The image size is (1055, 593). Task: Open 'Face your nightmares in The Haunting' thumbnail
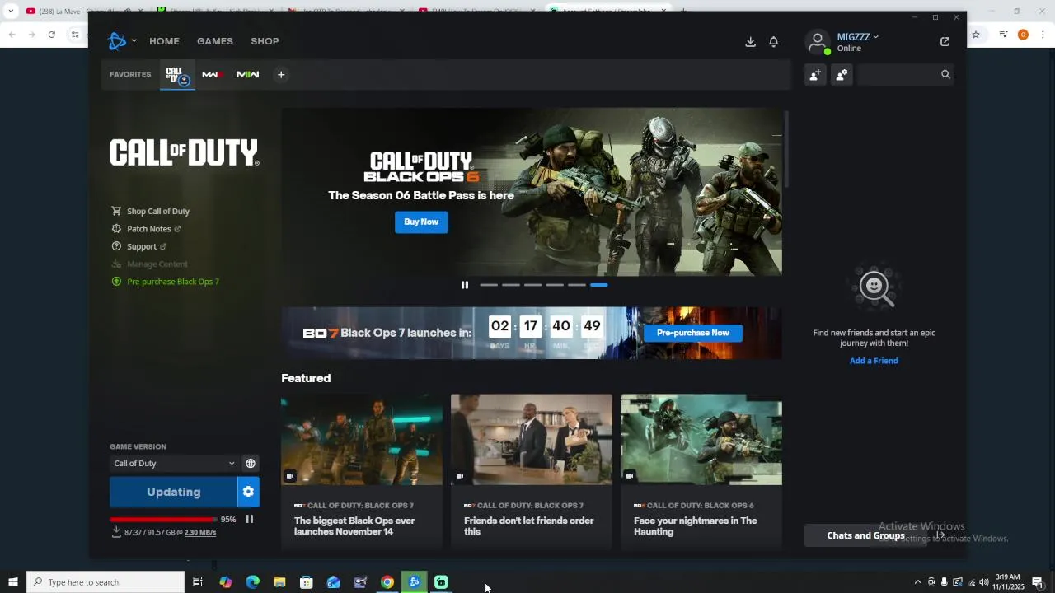pos(701,439)
